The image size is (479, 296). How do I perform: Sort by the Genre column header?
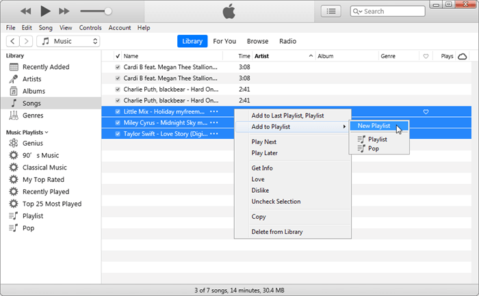pyautogui.click(x=399, y=56)
